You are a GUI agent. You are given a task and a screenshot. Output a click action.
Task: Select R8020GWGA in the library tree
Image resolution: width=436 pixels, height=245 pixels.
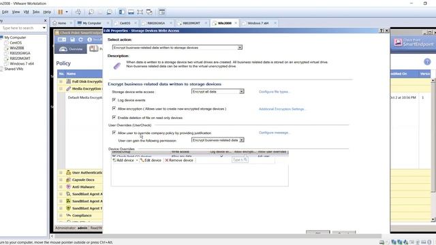tap(20, 53)
